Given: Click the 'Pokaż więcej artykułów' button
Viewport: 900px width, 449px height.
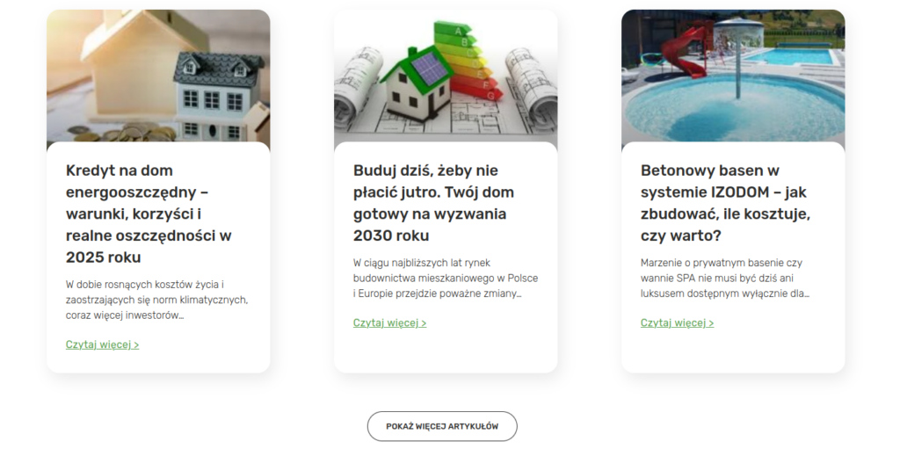Looking at the screenshot, I should 443,427.
